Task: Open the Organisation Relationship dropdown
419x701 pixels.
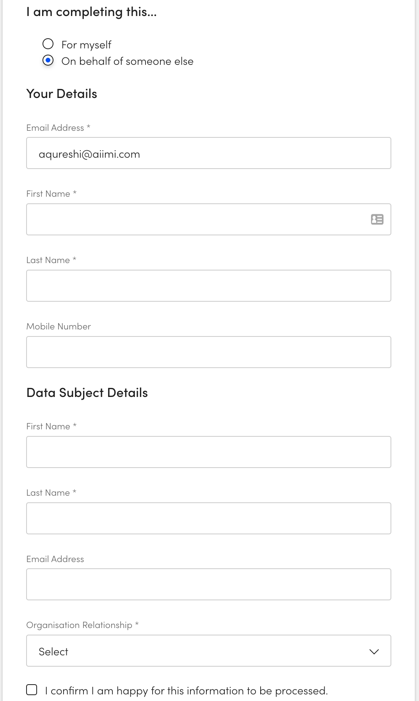Action: 208,651
